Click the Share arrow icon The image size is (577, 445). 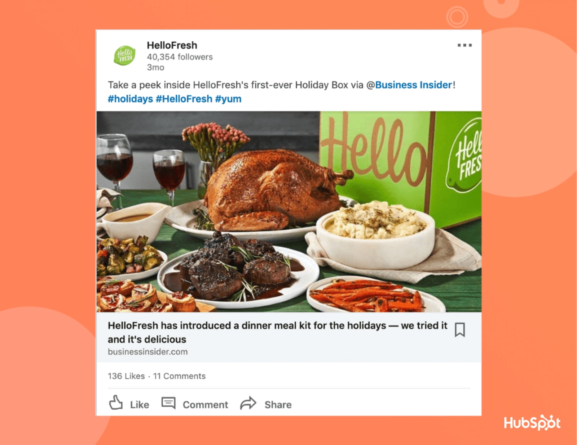tap(248, 403)
